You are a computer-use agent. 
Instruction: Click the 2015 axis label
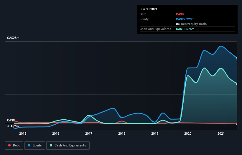point(23,133)
